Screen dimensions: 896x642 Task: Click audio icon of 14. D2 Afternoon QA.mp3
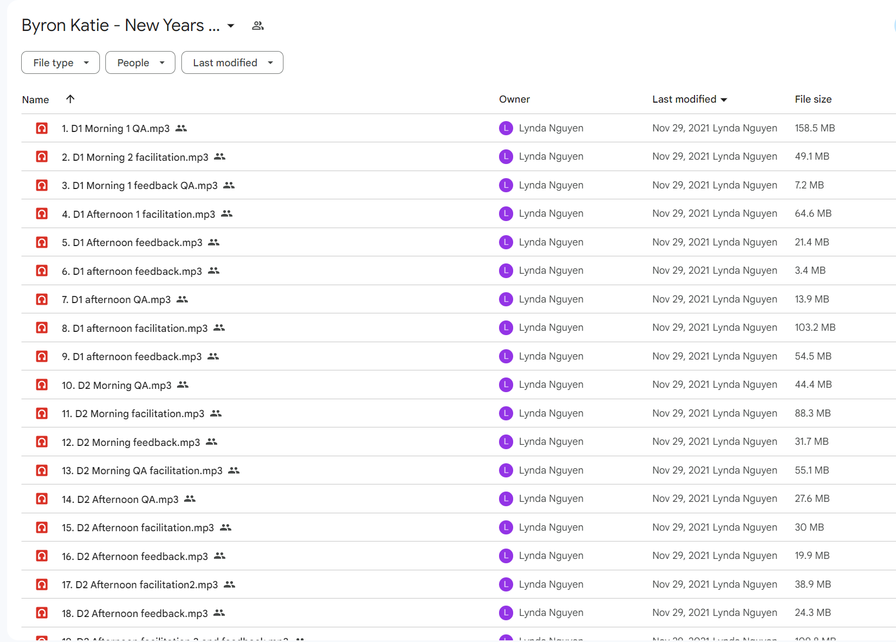42,499
